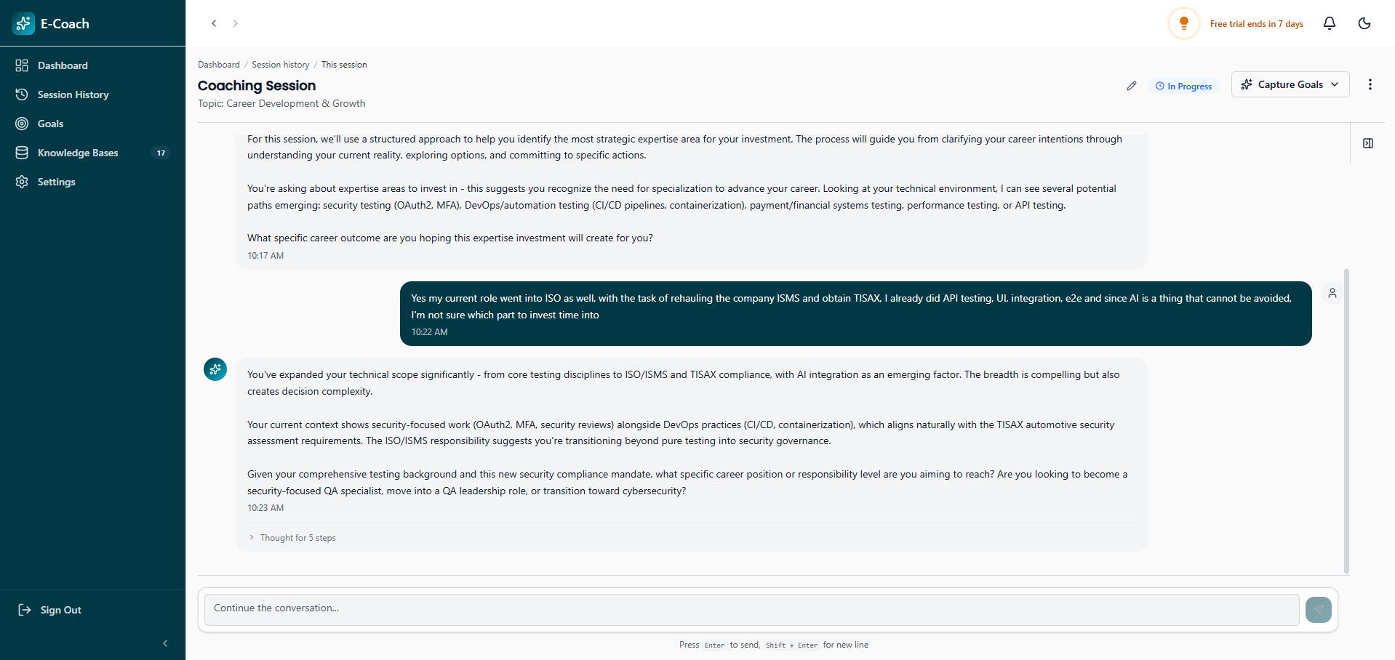Open Settings from the sidebar
This screenshot has width=1395, height=660.
[92, 182]
